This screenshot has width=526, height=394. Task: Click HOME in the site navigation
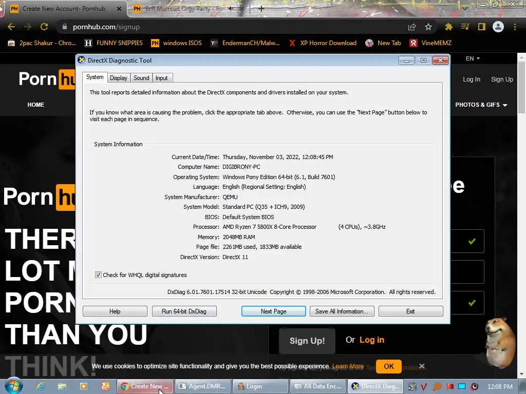click(x=36, y=105)
